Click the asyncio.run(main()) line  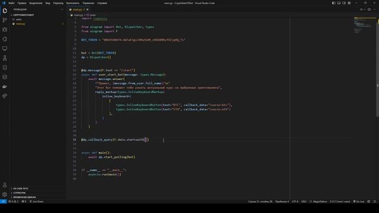tap(105, 175)
